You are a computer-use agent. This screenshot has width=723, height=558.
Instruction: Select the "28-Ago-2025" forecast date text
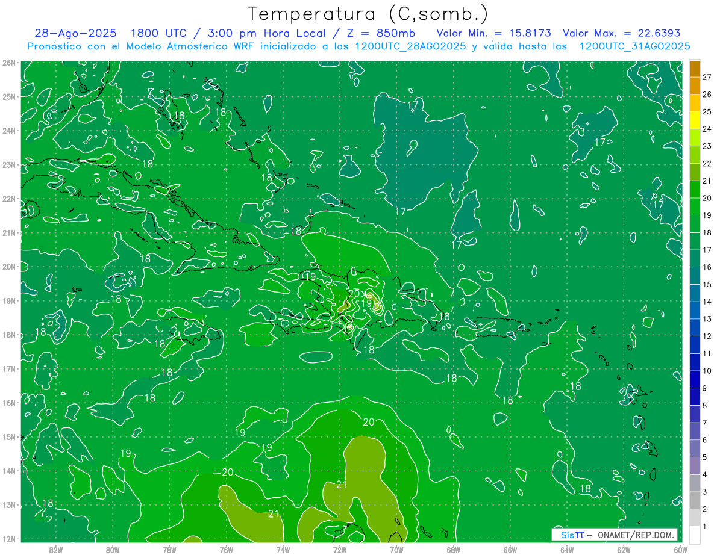coord(75,33)
